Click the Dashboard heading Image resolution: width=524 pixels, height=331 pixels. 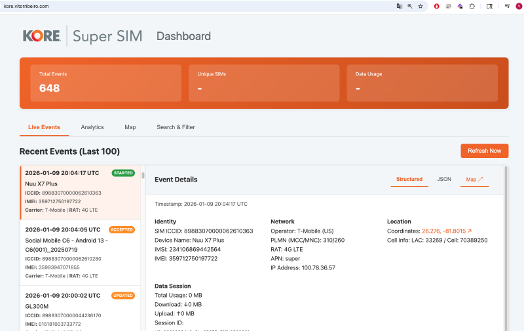click(x=184, y=36)
